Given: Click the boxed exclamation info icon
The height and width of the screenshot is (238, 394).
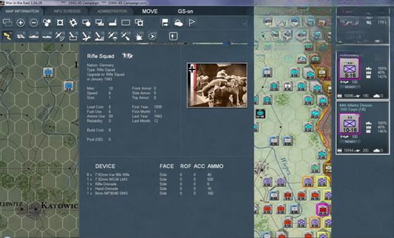Looking at the screenshot, I should click(173, 36).
